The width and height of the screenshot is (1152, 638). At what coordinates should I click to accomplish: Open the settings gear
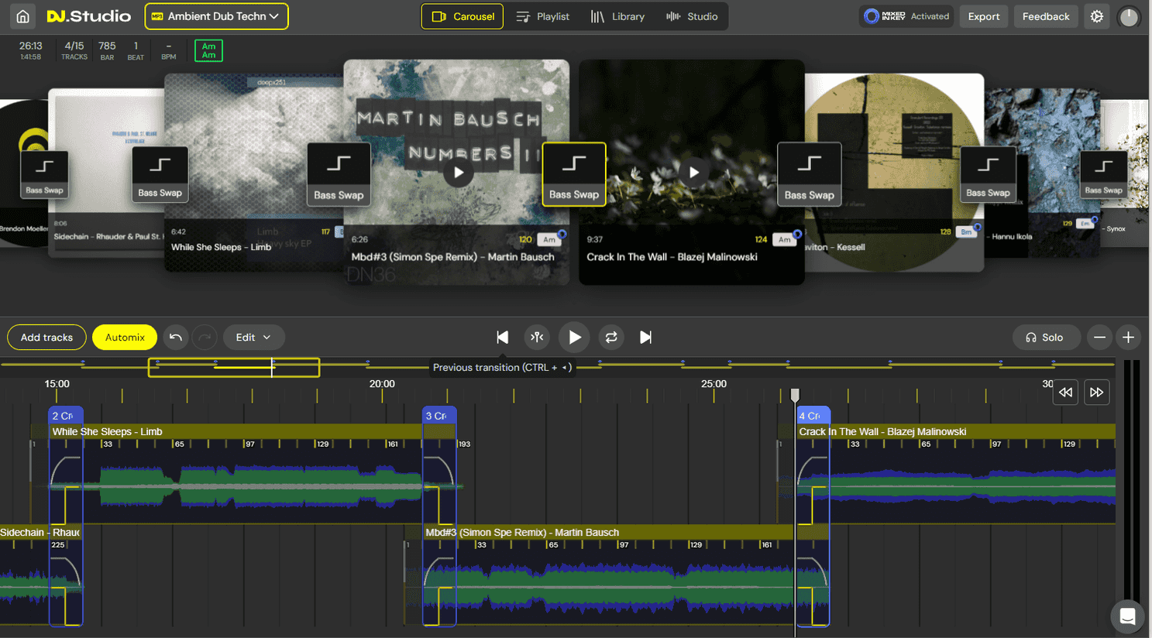(x=1096, y=16)
